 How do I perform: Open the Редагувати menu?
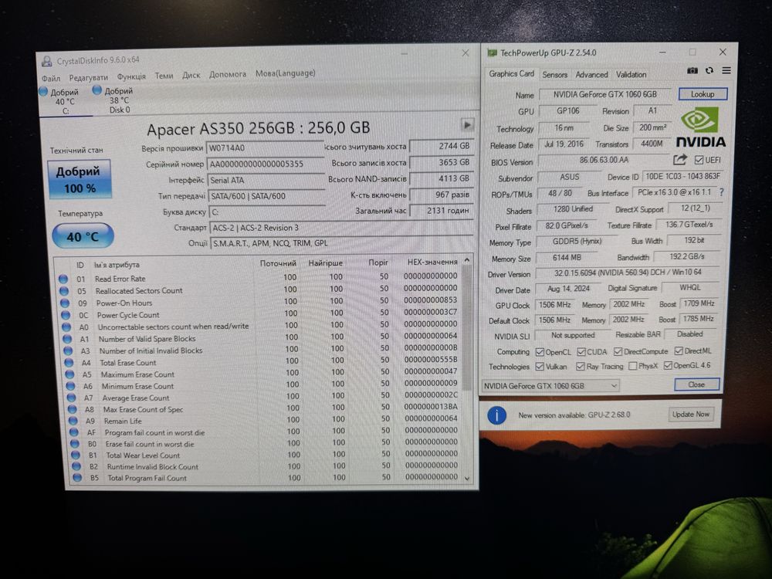click(88, 77)
